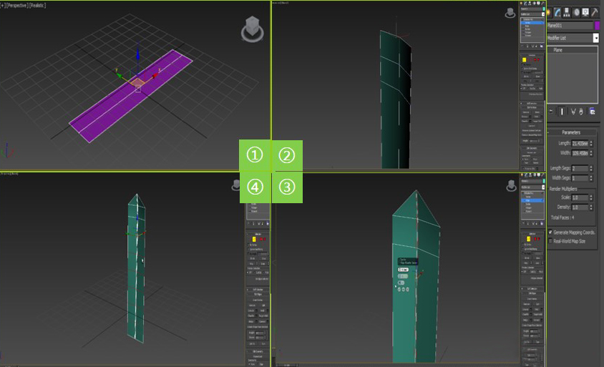Toggle Ignore Backfacing checkbox in top-right small panel
Viewport: 604px width, 367px height.
click(522, 69)
